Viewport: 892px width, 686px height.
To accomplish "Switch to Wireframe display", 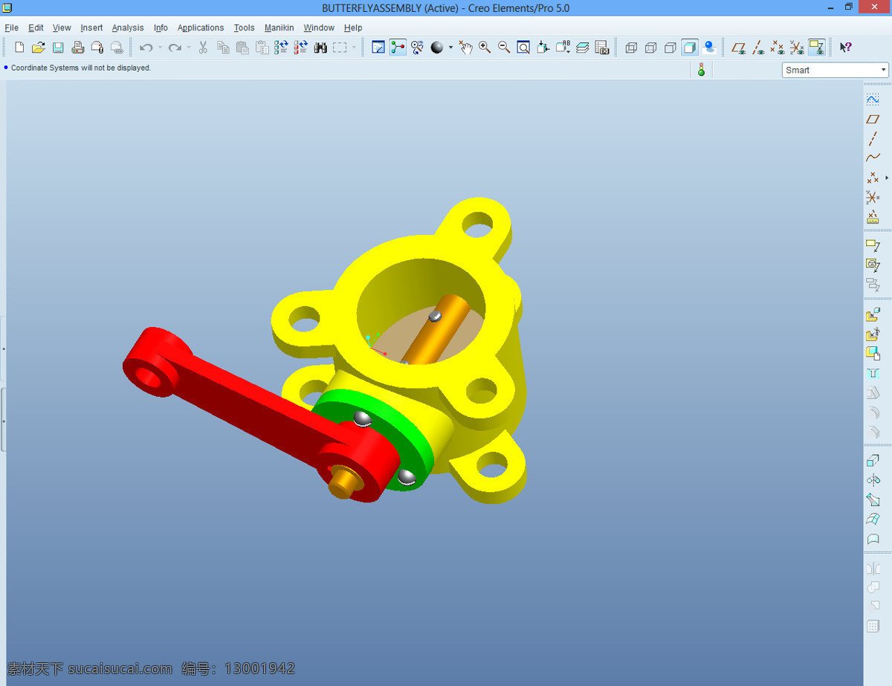I will click(631, 48).
